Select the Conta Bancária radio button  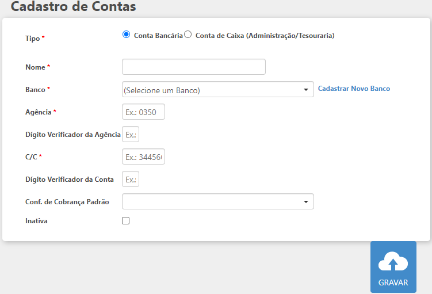(x=127, y=35)
